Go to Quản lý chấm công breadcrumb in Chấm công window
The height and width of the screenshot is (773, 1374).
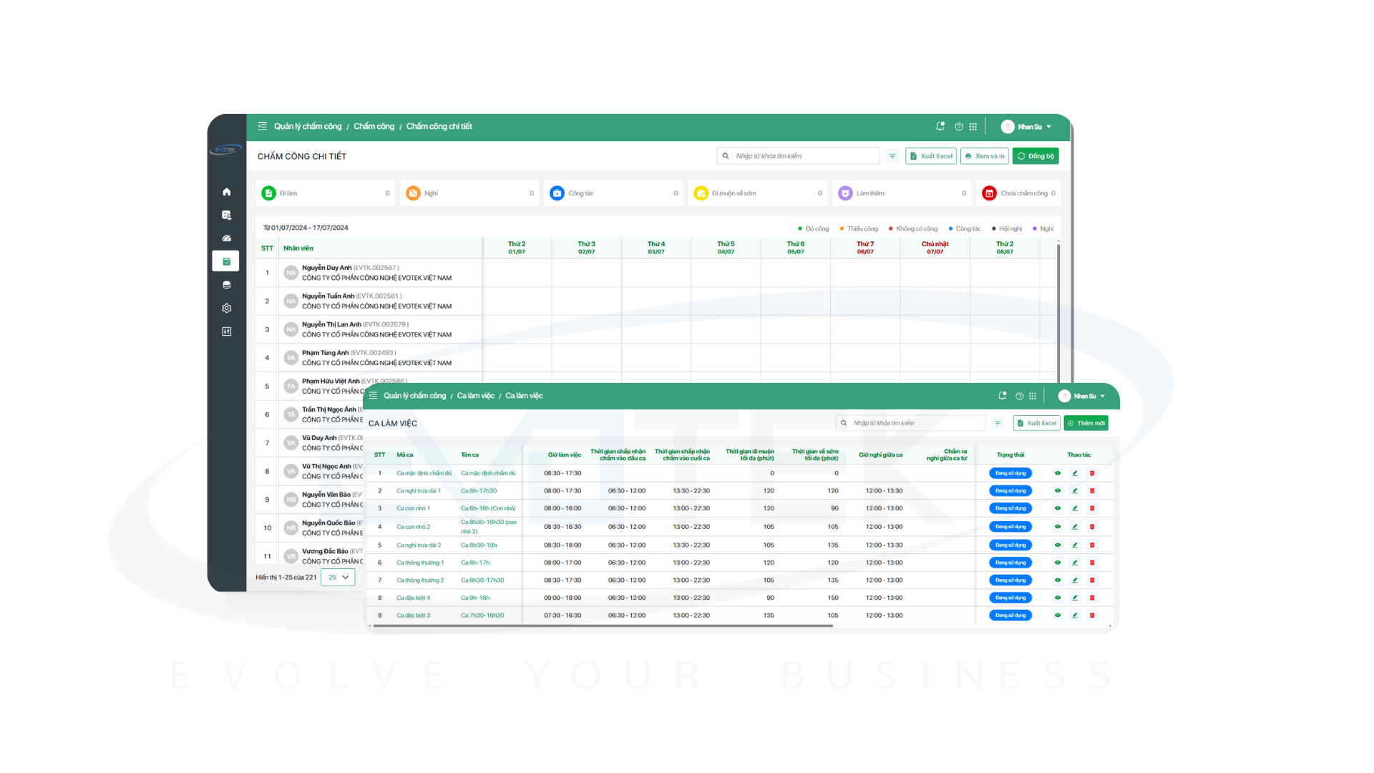(308, 127)
